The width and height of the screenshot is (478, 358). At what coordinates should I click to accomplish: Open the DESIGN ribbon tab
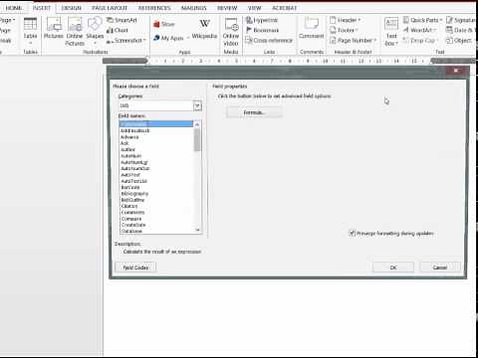point(72,8)
